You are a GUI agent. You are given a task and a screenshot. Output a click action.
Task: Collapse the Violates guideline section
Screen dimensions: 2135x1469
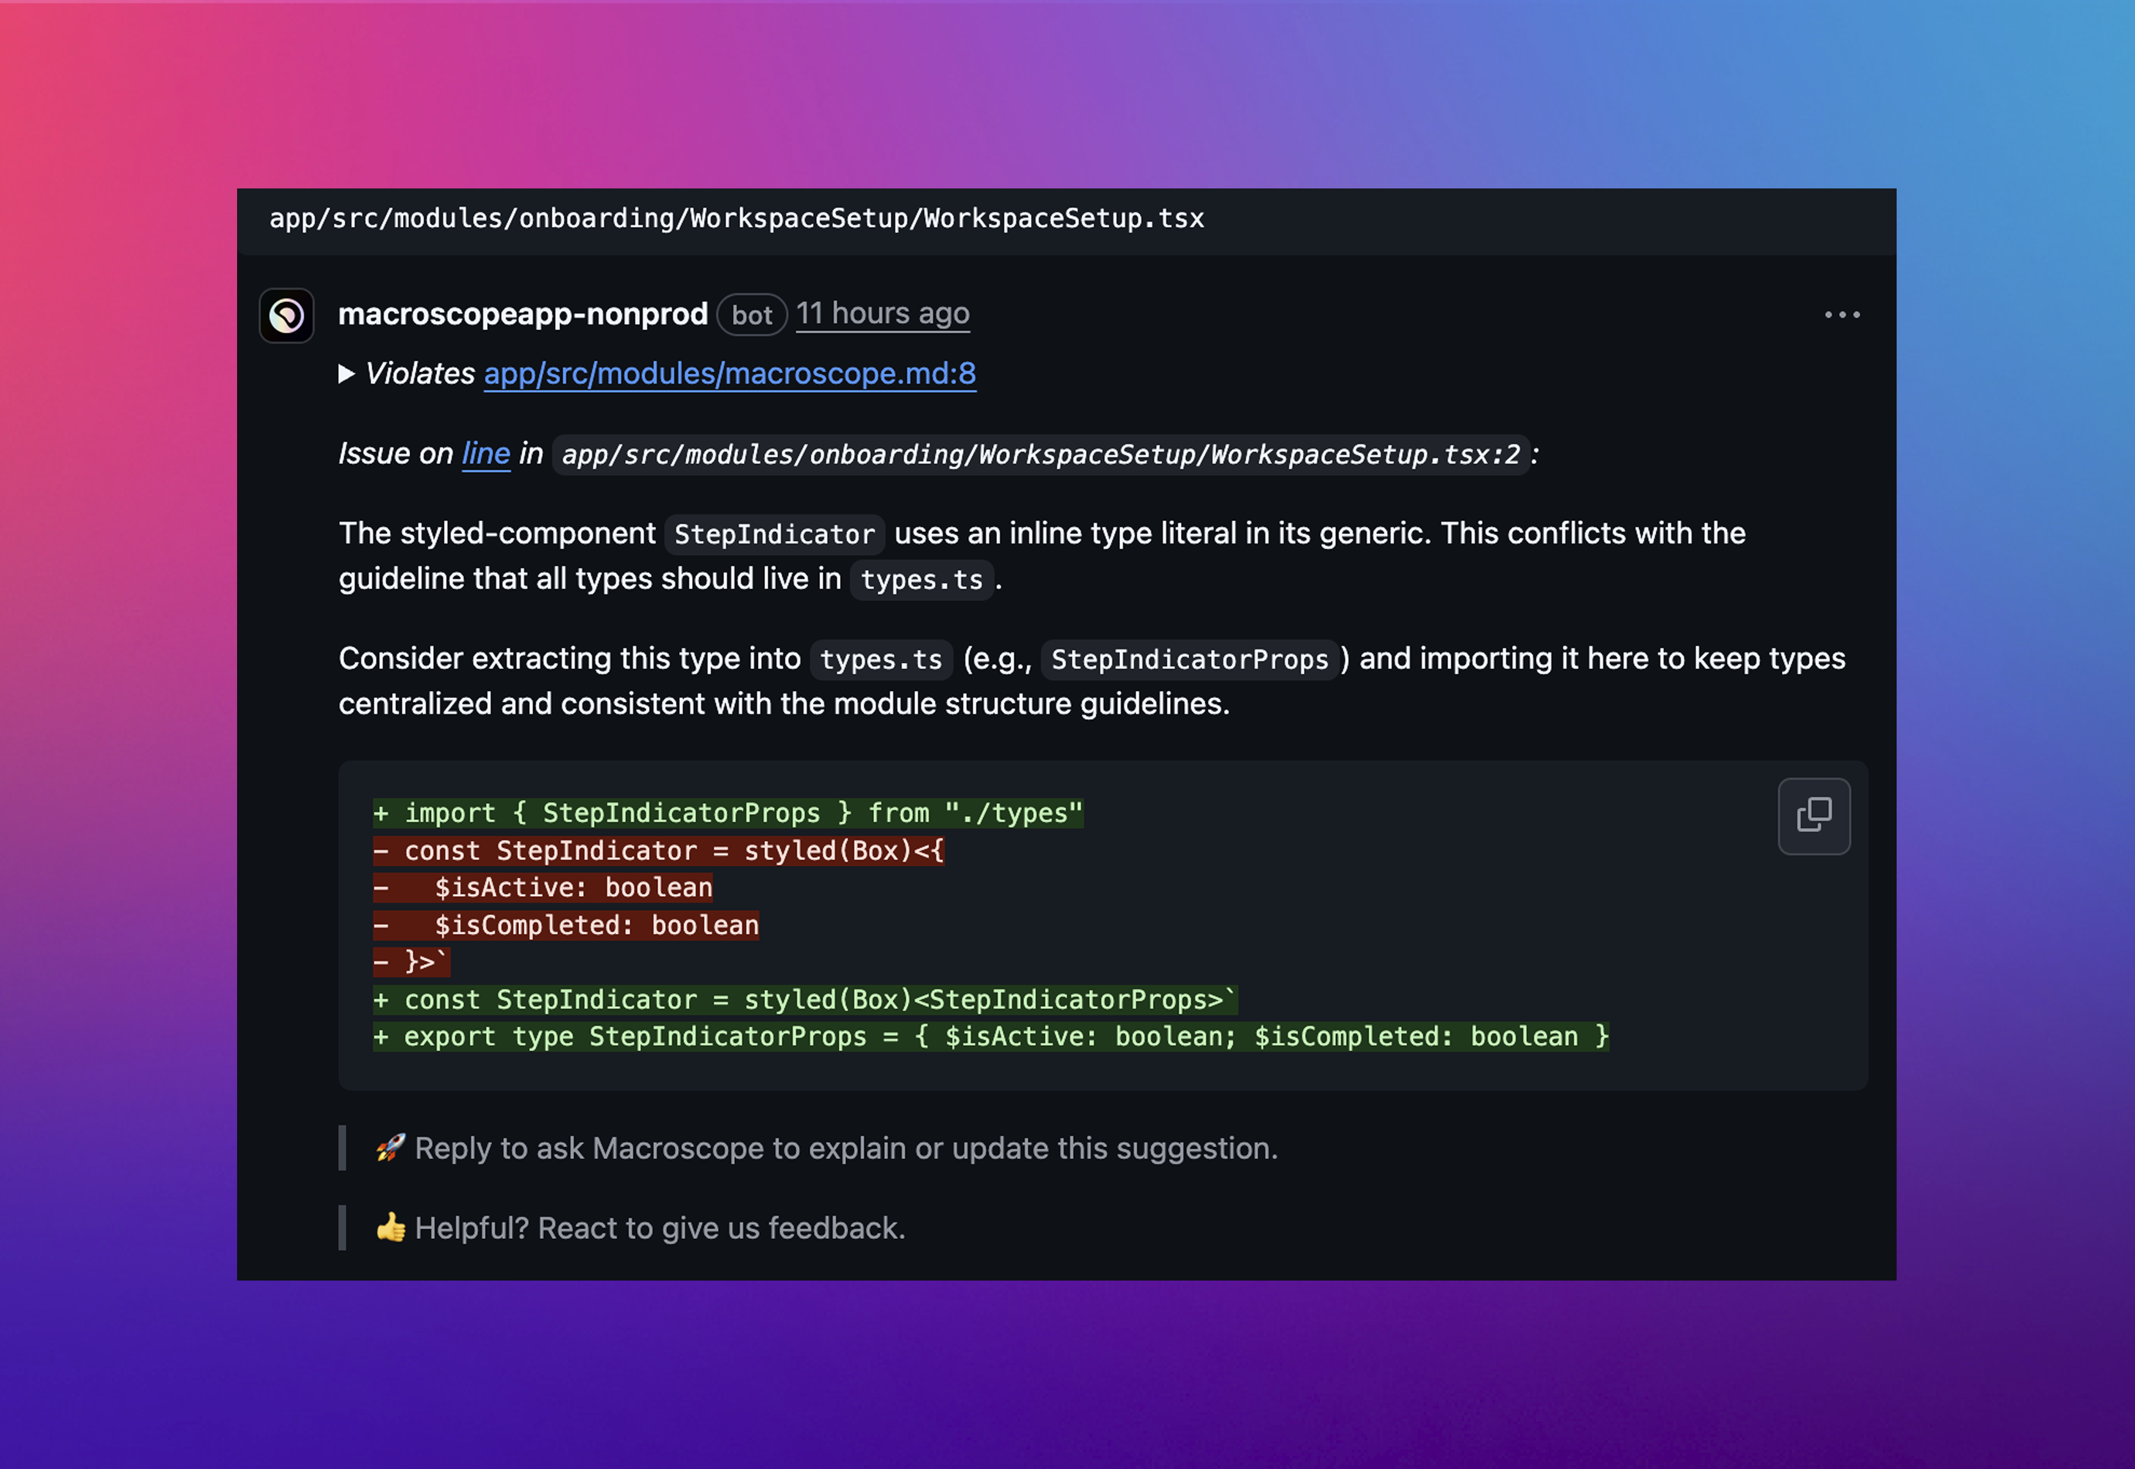[x=347, y=374]
